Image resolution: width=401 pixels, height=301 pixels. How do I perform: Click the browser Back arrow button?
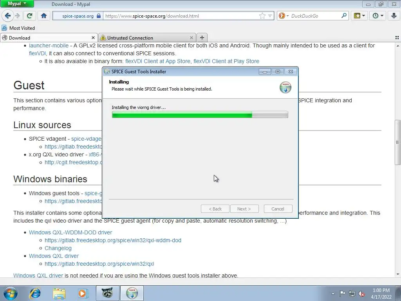pos(7,16)
